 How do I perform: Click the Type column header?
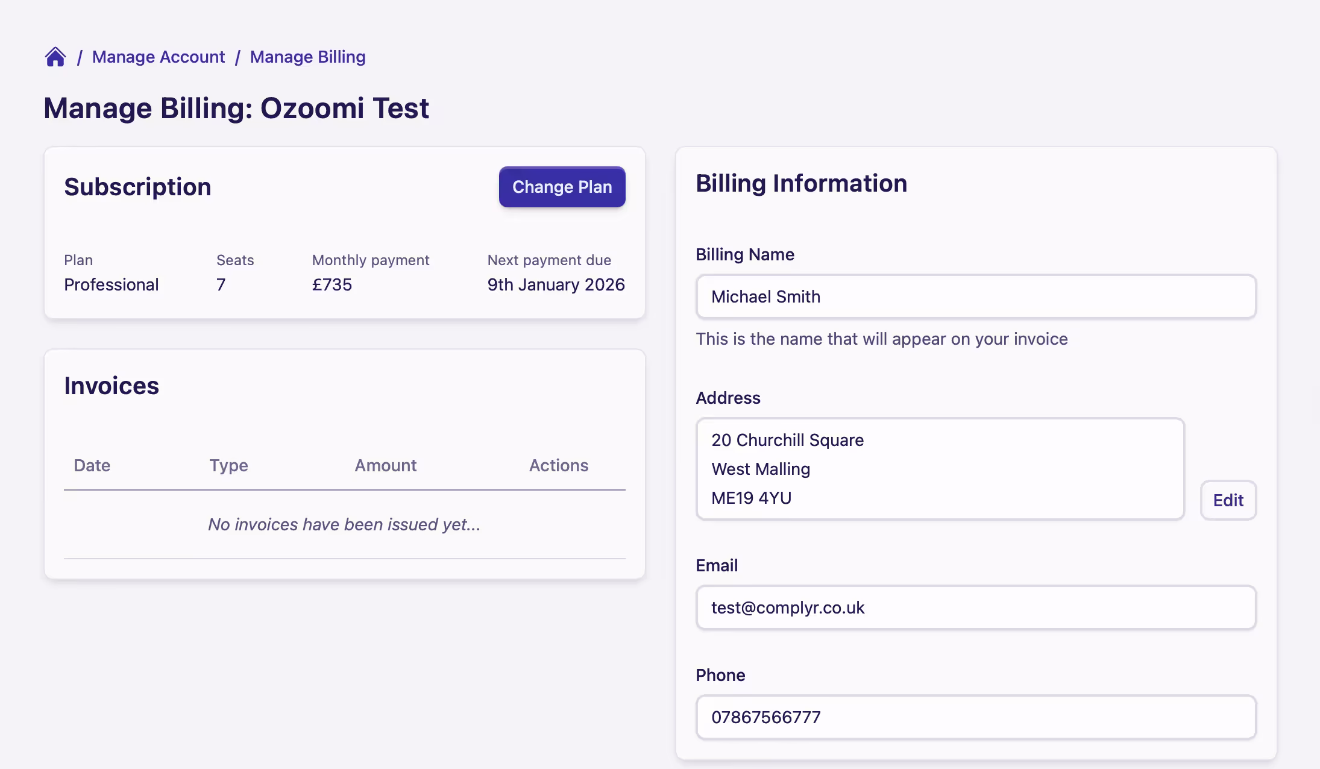tap(228, 465)
